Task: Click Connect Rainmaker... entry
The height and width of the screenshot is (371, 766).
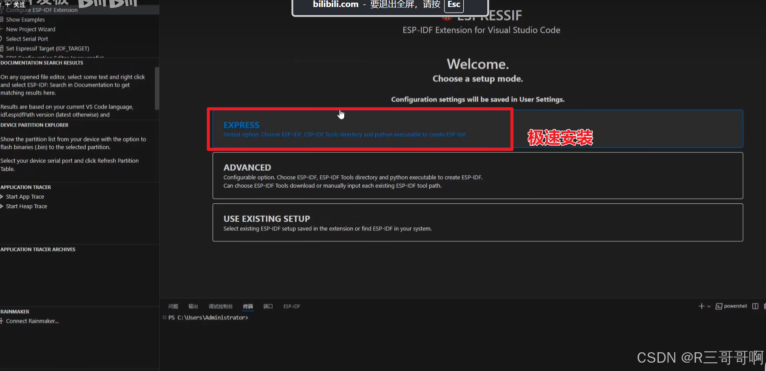Action: pos(32,321)
